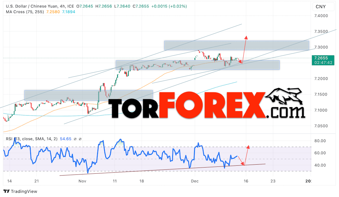Viewport: 339px width, 197px height.
Task: Click the TradingView logo at bottom left
Action: [x=20, y=192]
